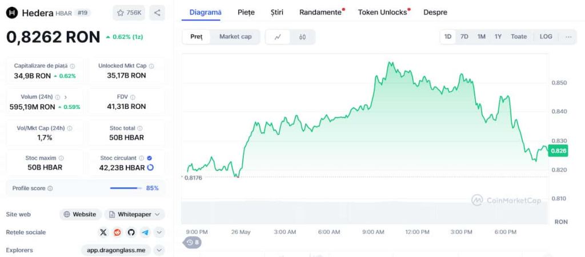The image size is (585, 257).
Task: Select the Preț chart toggle
Action: (197, 37)
